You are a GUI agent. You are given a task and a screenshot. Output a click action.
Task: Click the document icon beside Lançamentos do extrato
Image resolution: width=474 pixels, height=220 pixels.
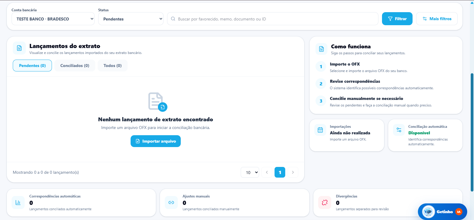tap(19, 48)
